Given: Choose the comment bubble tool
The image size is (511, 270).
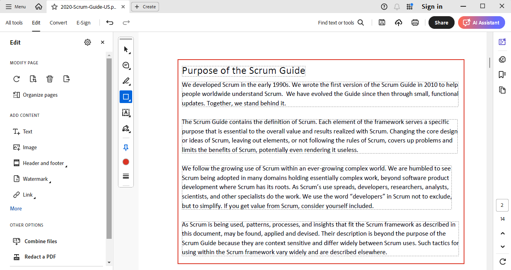Looking at the screenshot, I should (x=126, y=66).
